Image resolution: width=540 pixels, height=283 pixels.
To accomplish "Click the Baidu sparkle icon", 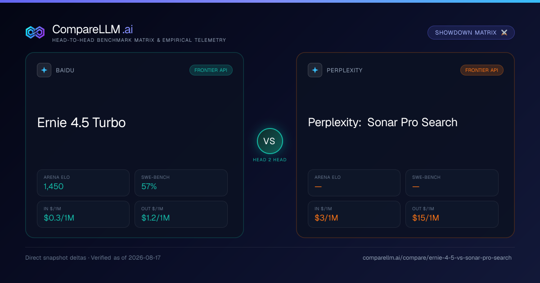I will pyautogui.click(x=44, y=70).
